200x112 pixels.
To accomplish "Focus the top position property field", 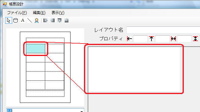I will [162, 39].
